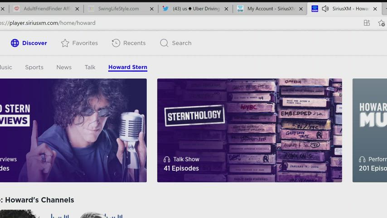387x218 pixels.
Task: Click the Search magnifier icon
Action: tap(164, 43)
